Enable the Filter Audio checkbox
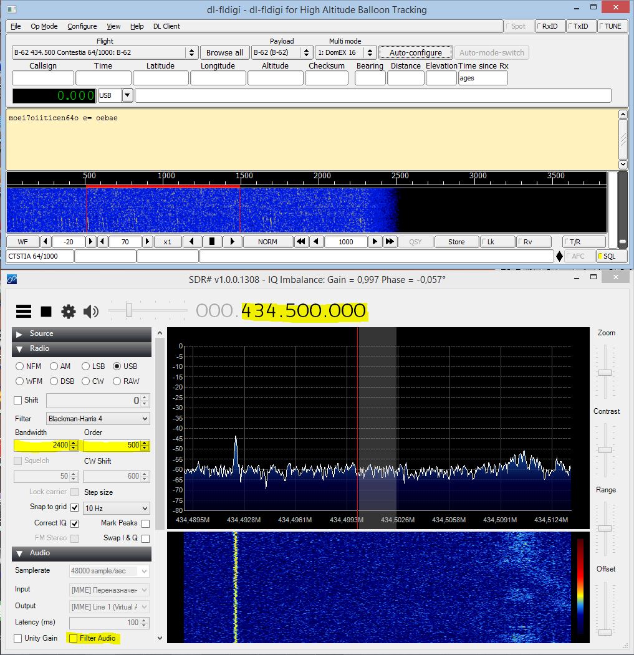The image size is (634, 655). tap(73, 638)
